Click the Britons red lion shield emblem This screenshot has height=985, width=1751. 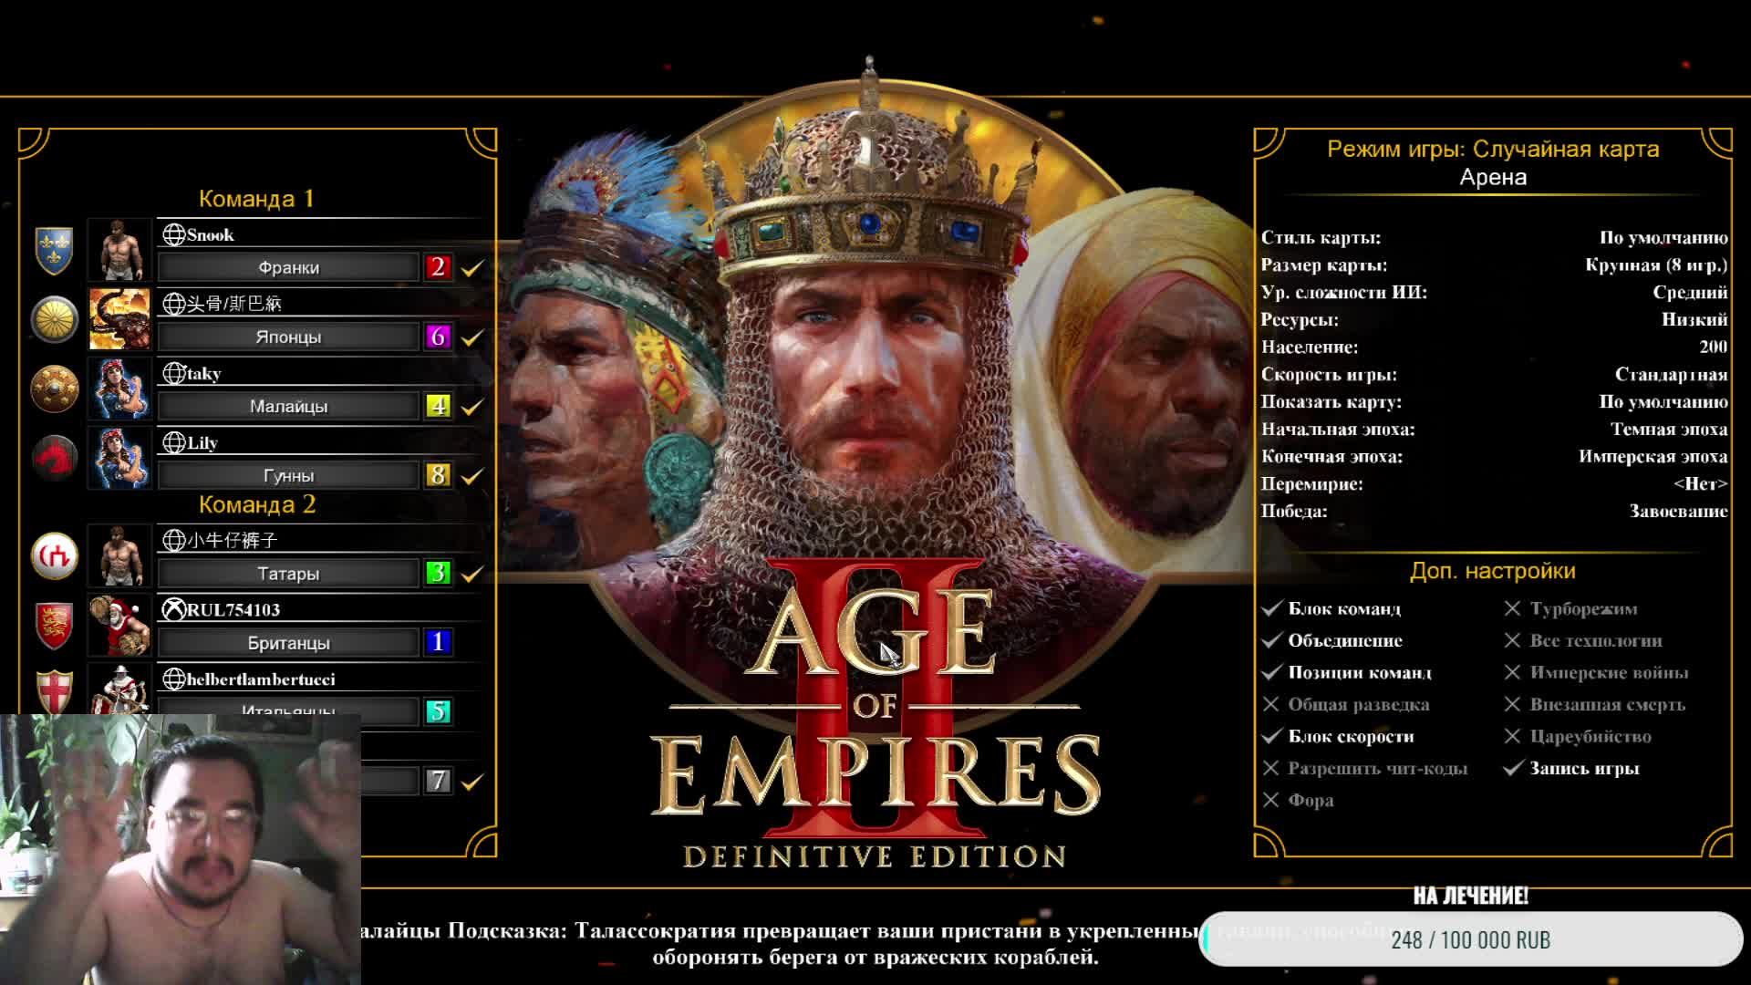pos(54,625)
